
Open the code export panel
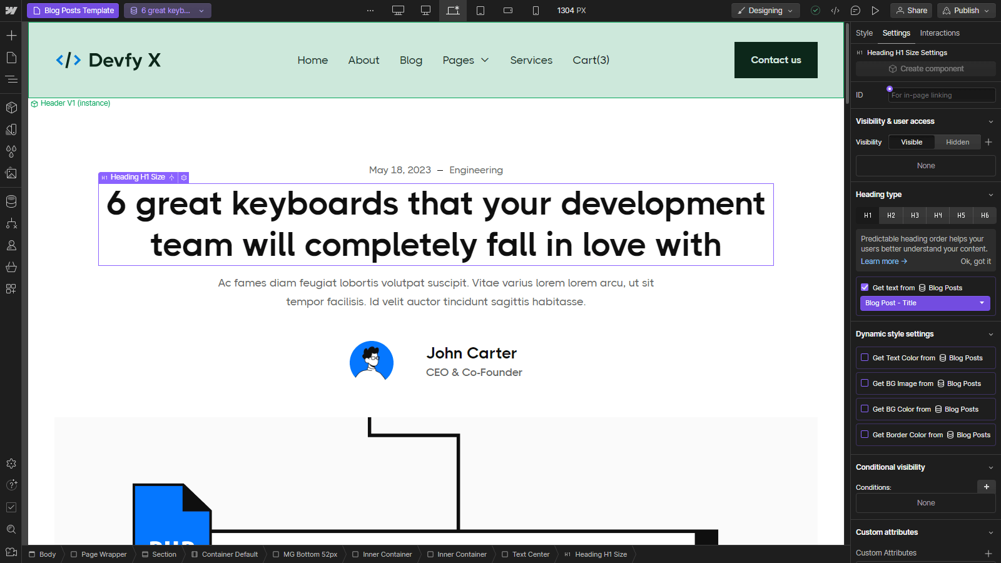[x=835, y=11]
